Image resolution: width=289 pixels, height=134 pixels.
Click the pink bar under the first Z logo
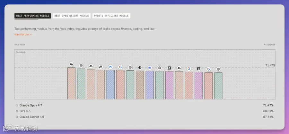click(169, 85)
